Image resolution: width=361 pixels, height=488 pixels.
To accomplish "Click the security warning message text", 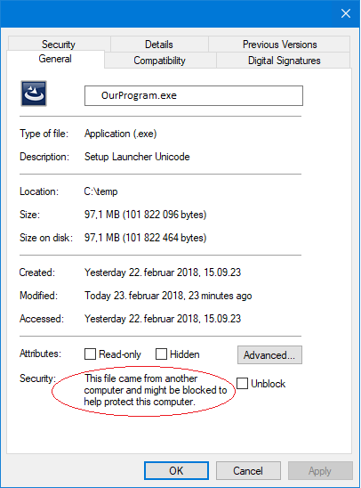I will pos(156,390).
